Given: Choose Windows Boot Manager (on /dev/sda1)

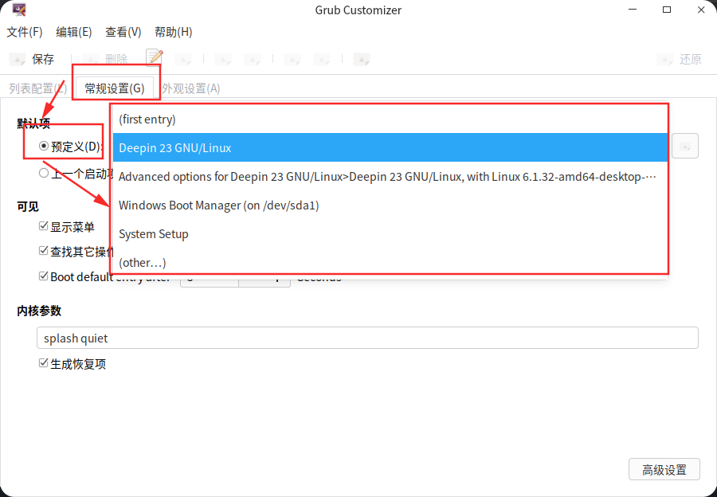Looking at the screenshot, I should pos(390,205).
